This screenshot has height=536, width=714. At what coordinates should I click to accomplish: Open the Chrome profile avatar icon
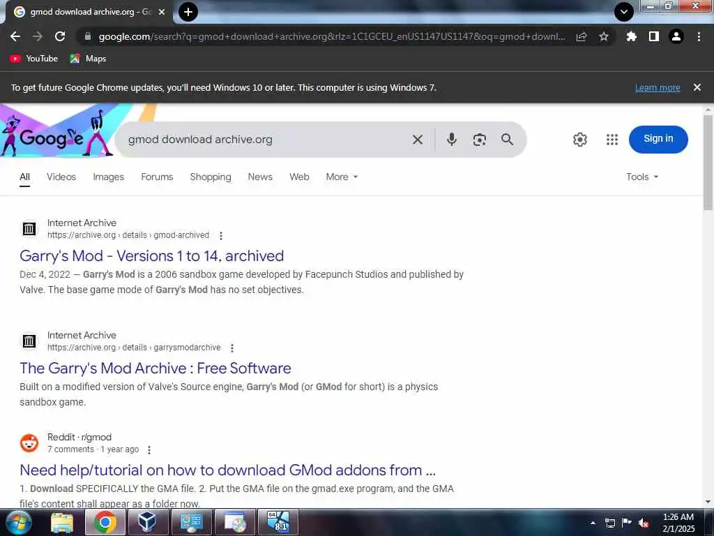click(676, 36)
